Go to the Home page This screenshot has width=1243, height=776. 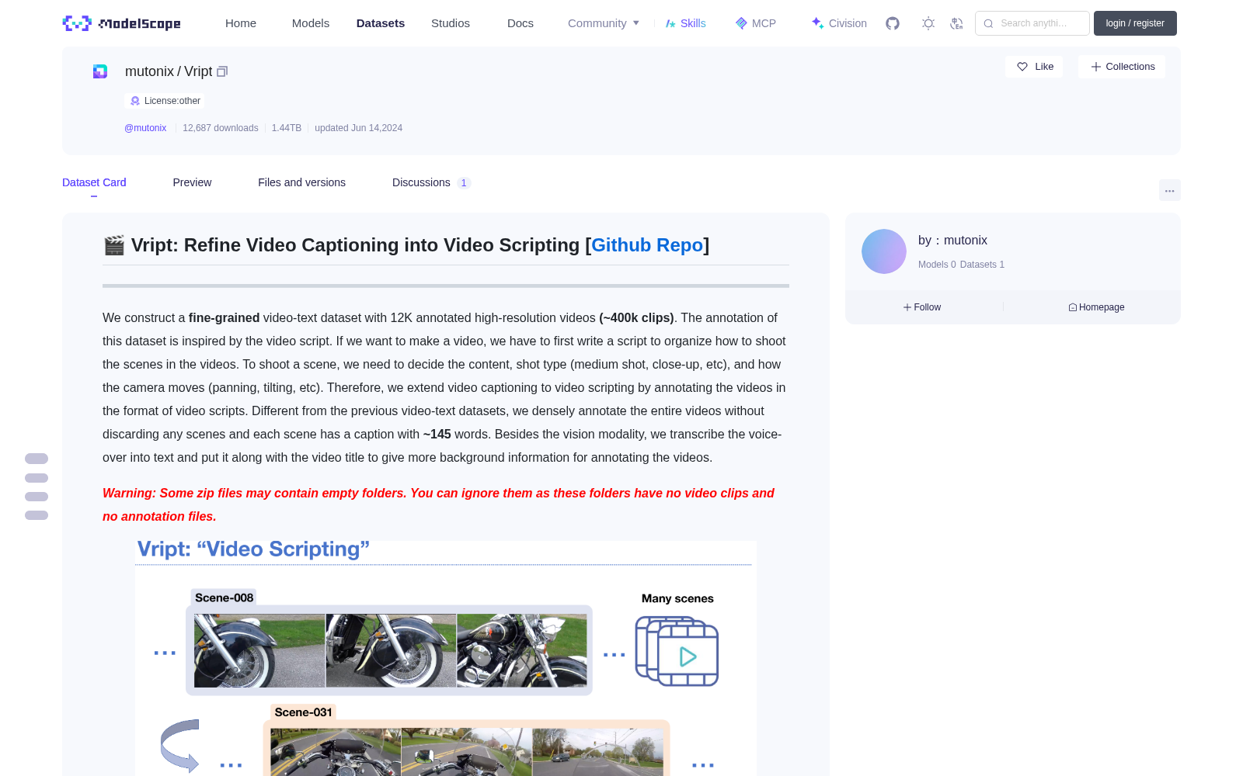point(241,23)
